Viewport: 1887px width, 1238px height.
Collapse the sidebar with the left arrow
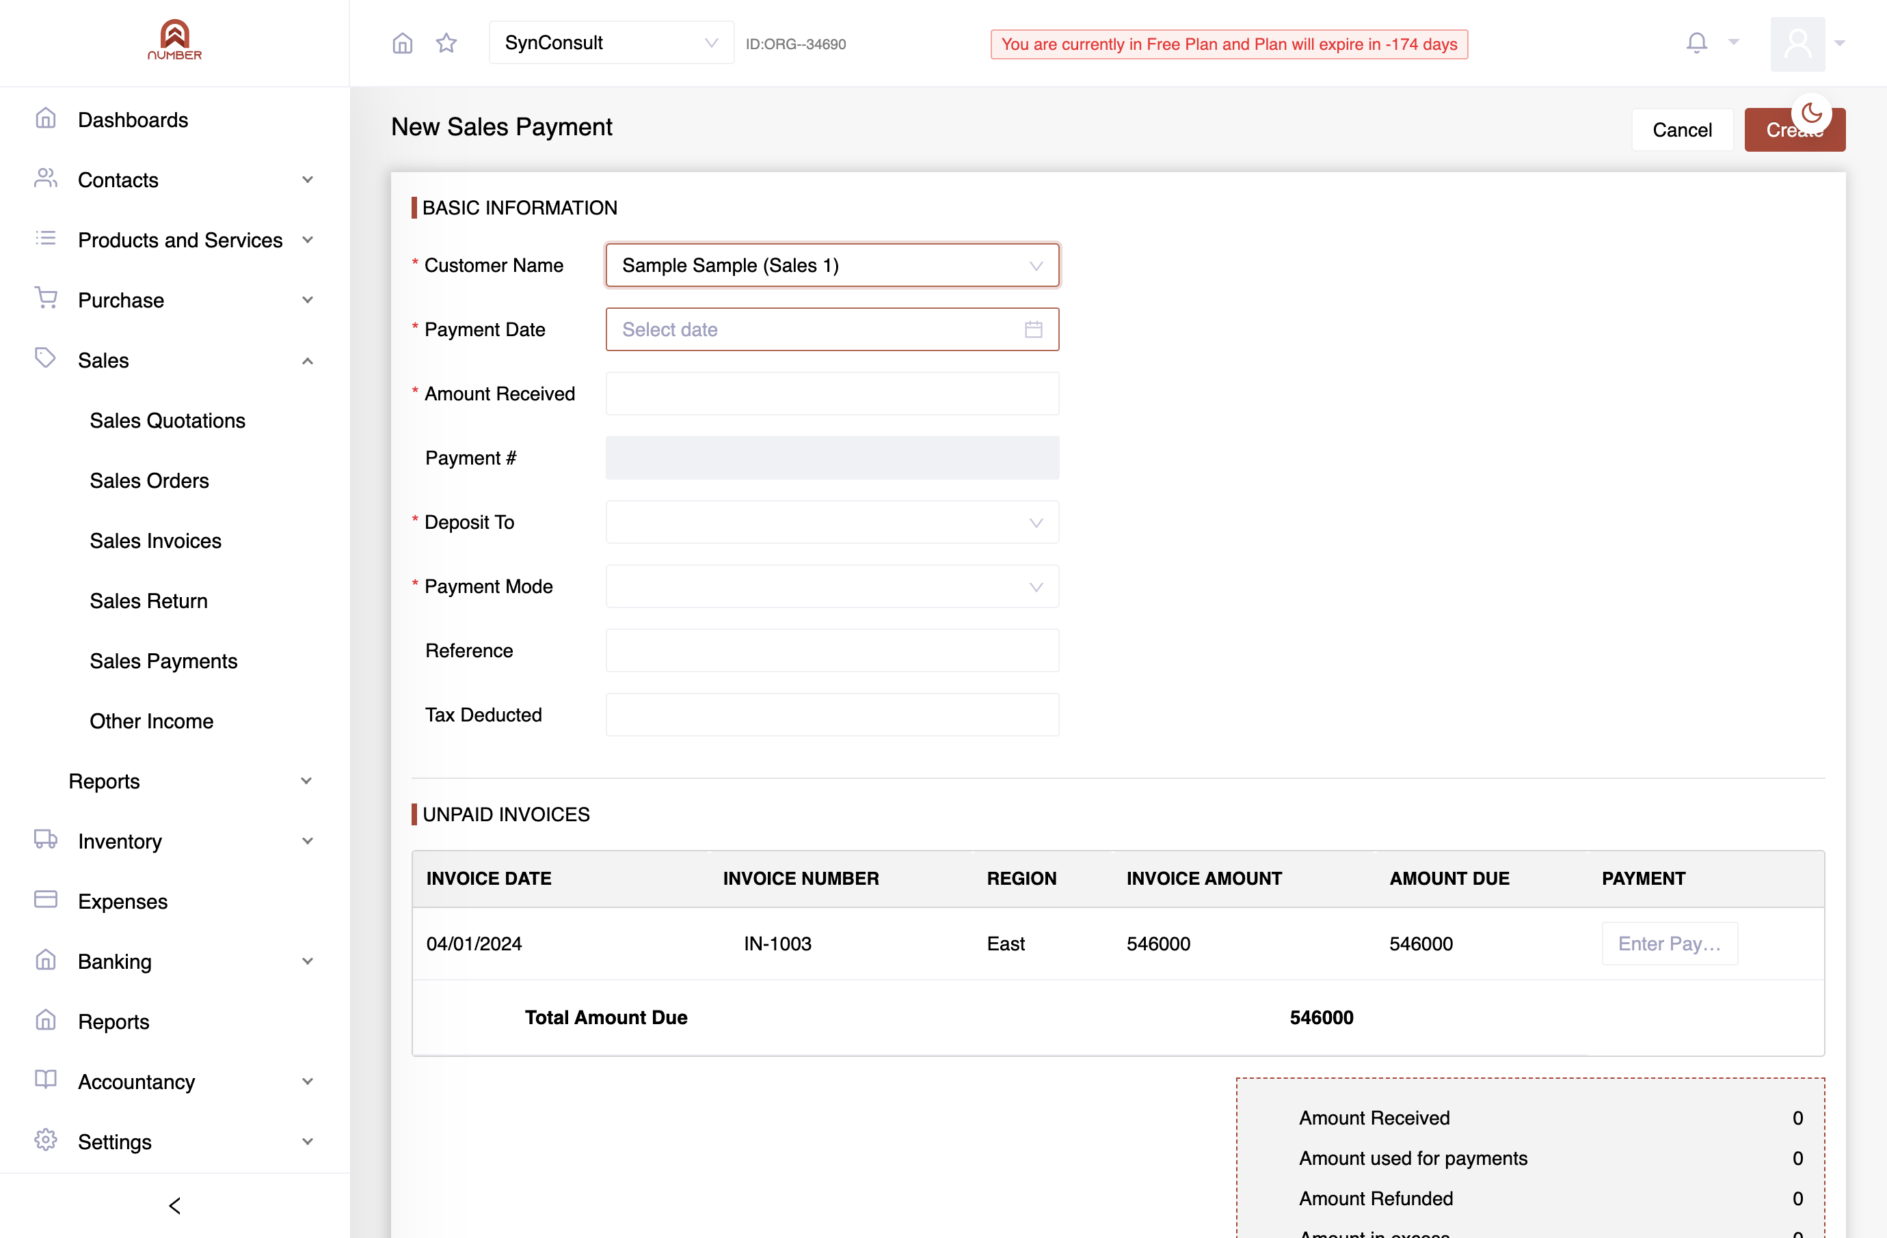[174, 1205]
